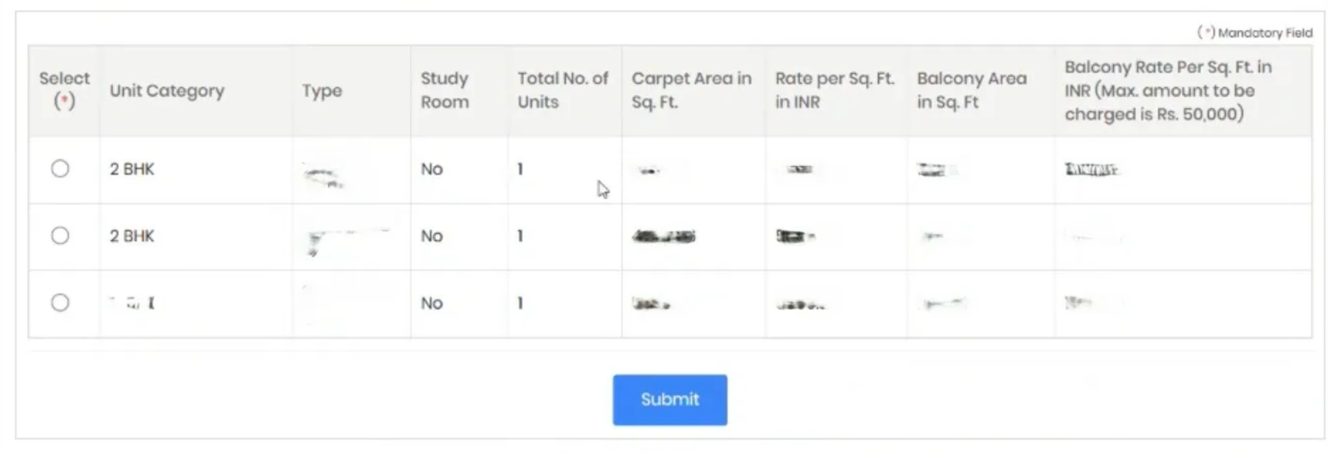Click the Study Room 'No' in third row
The width and height of the screenshot is (1329, 454).
tap(431, 303)
